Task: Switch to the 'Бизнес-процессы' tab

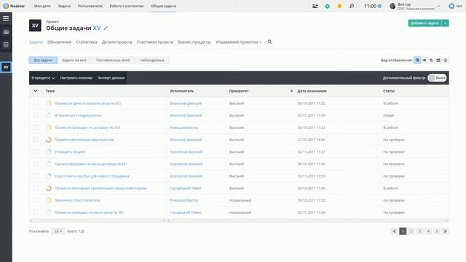Action: click(x=194, y=42)
